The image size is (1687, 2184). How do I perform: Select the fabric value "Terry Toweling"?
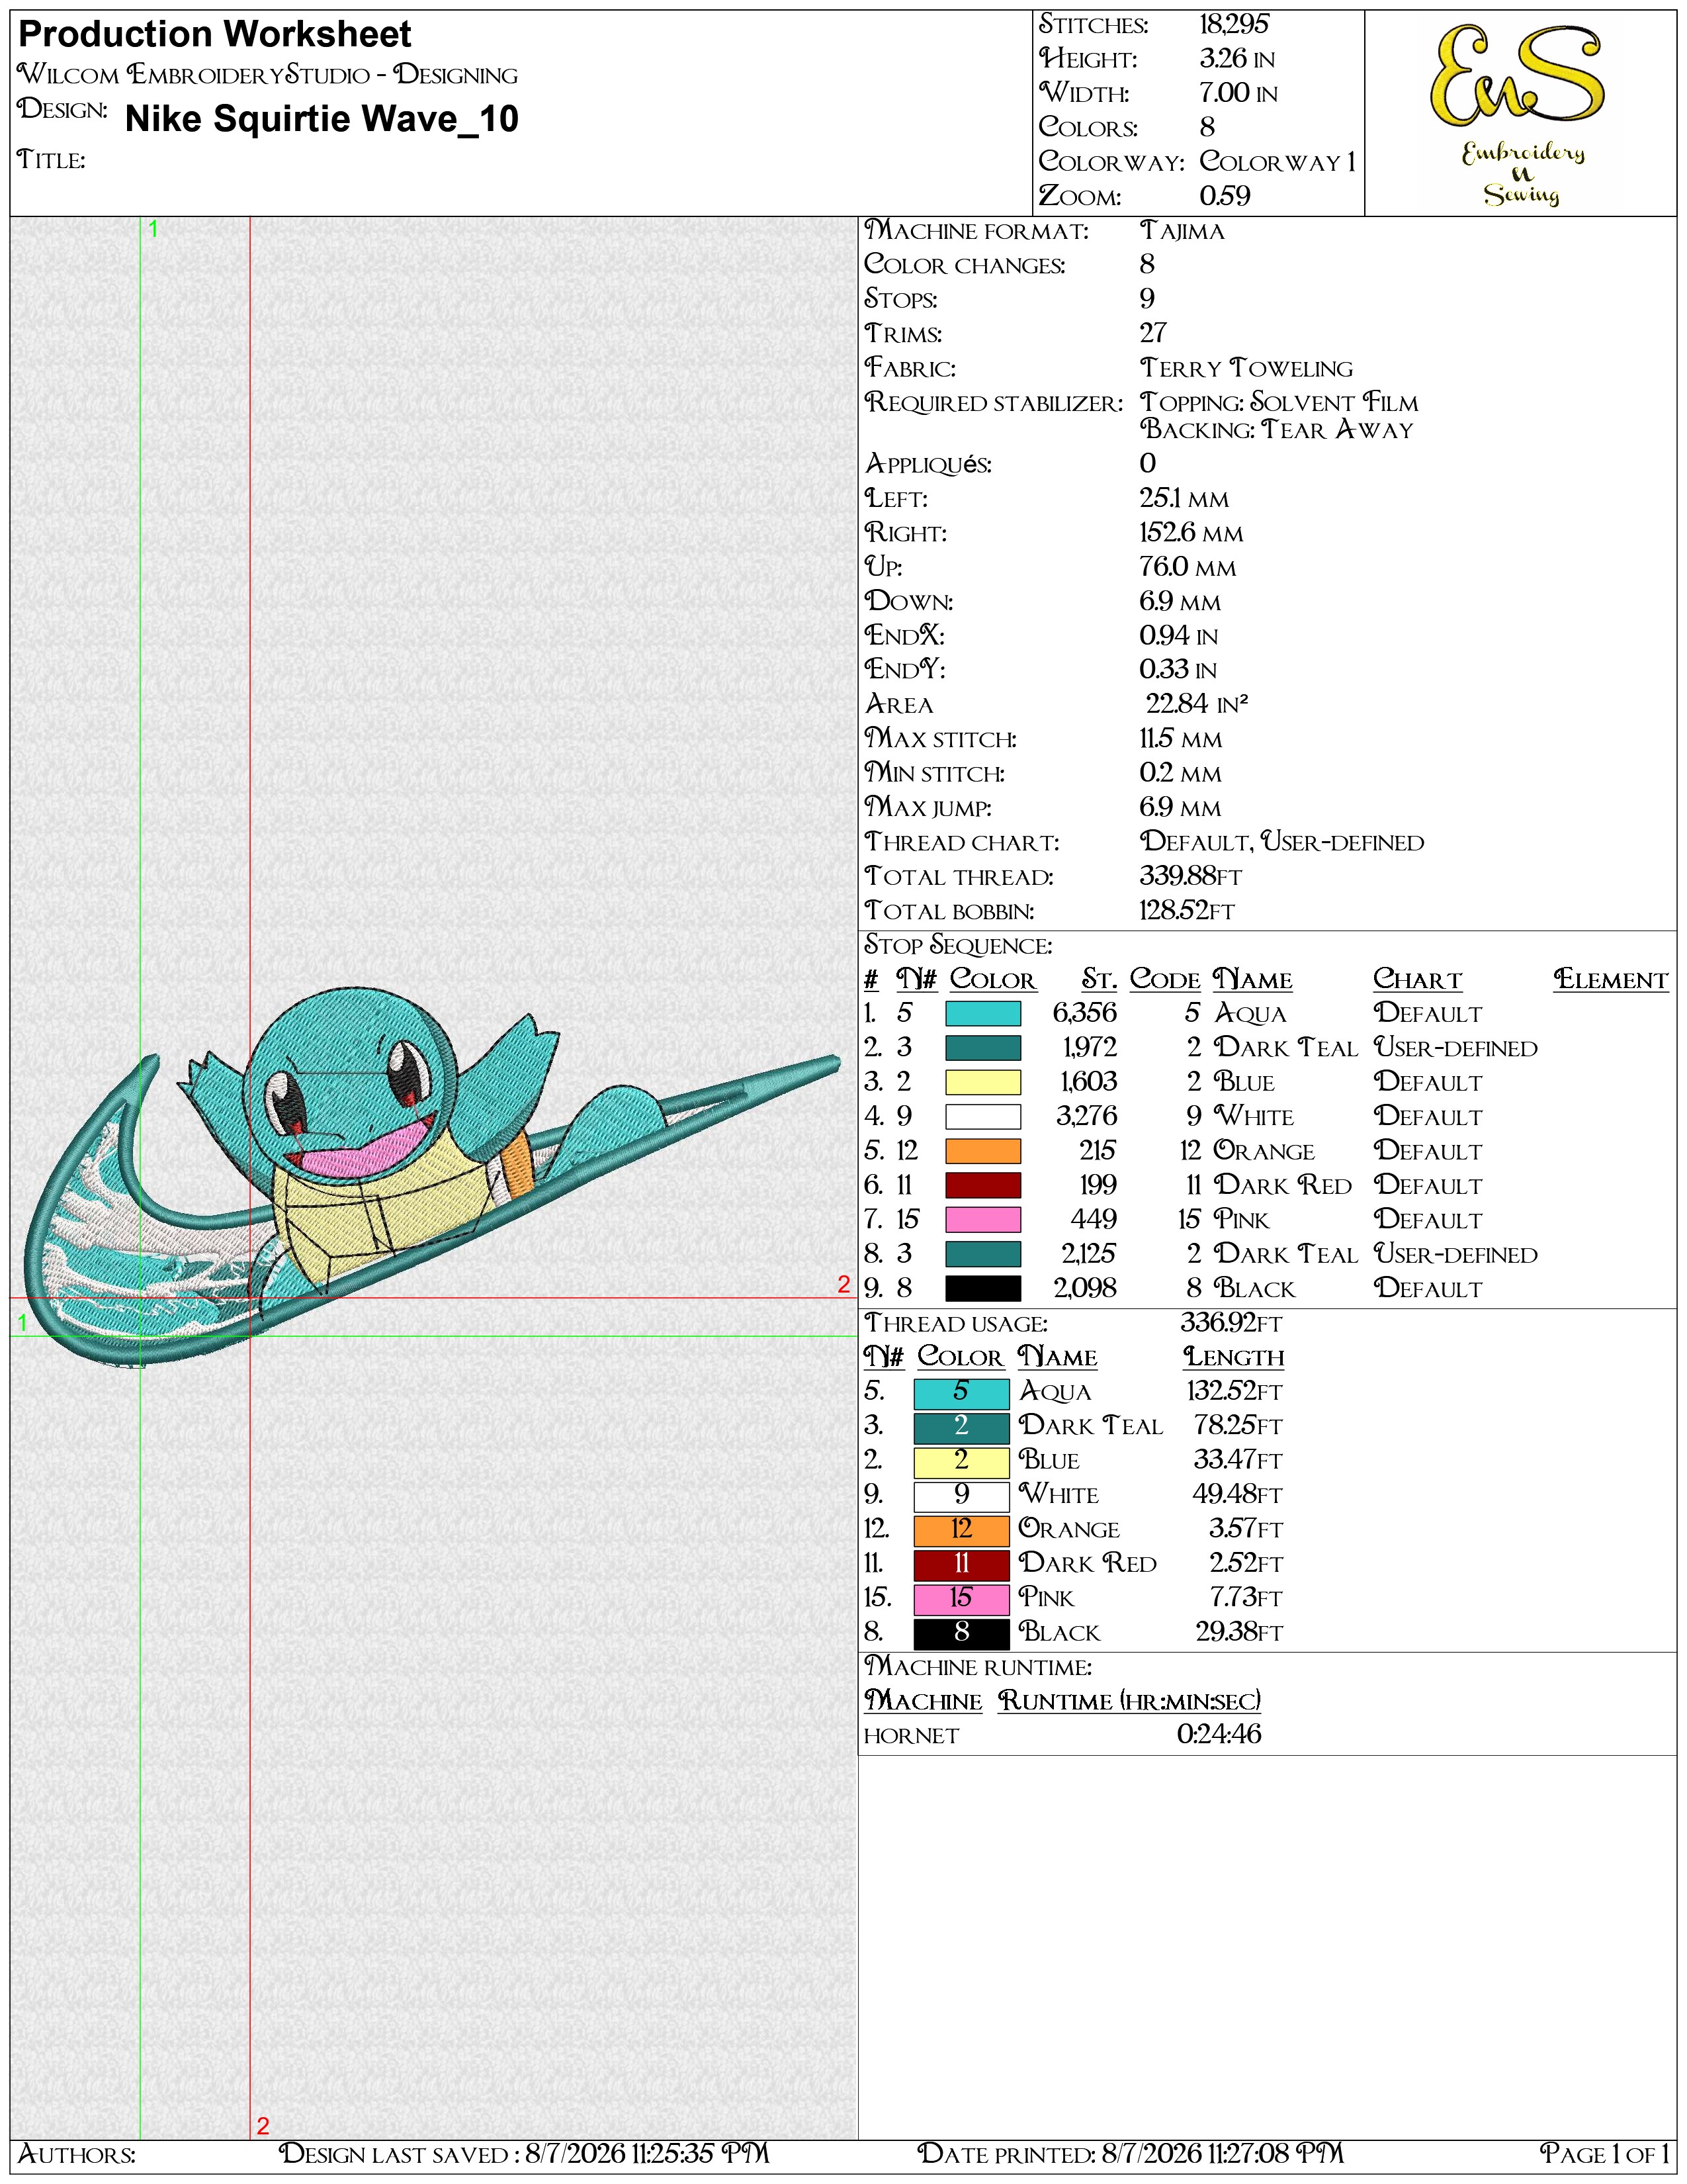1246,368
